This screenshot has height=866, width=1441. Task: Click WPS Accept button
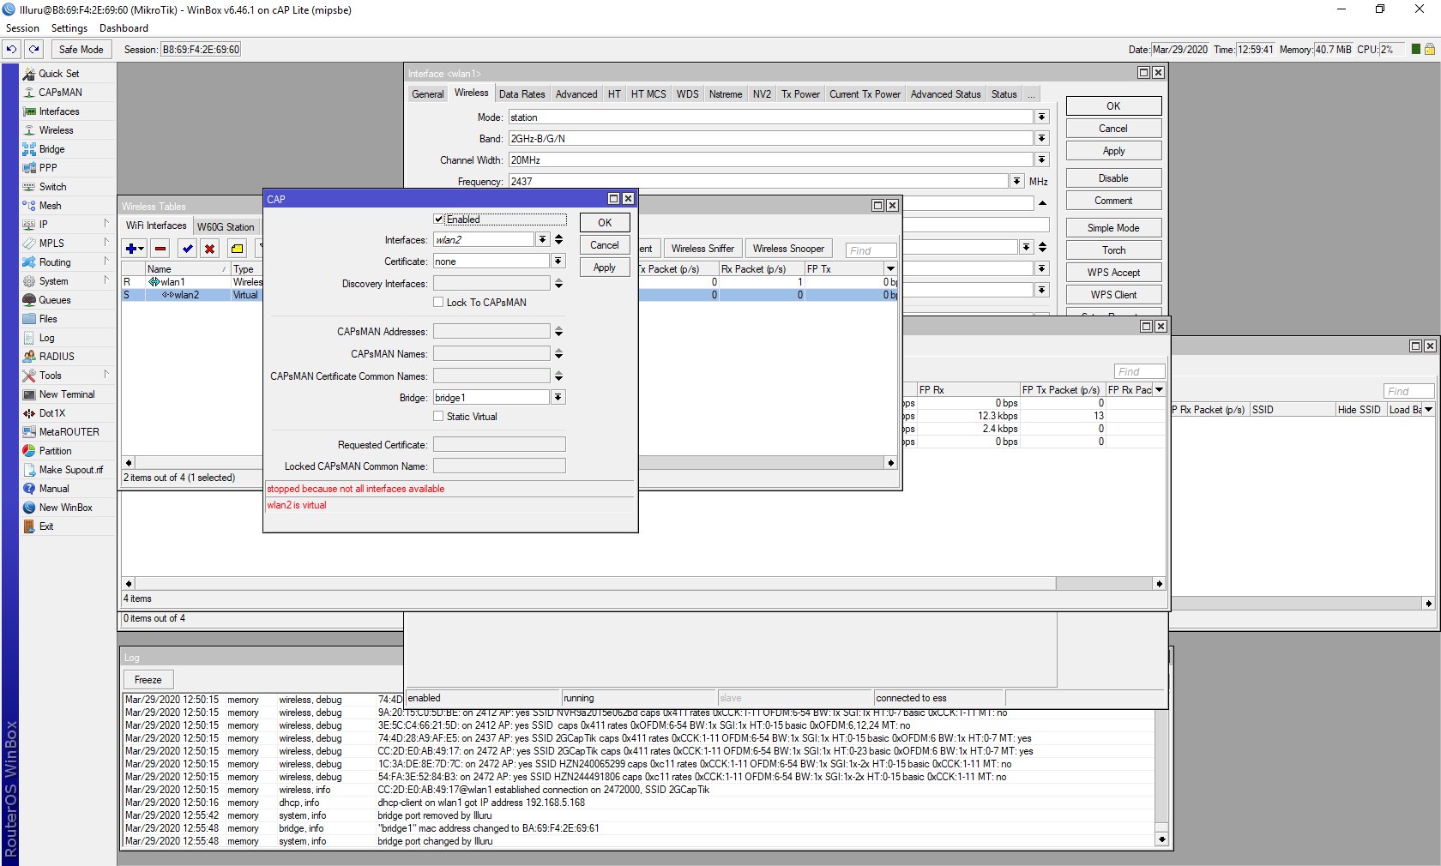(1113, 273)
